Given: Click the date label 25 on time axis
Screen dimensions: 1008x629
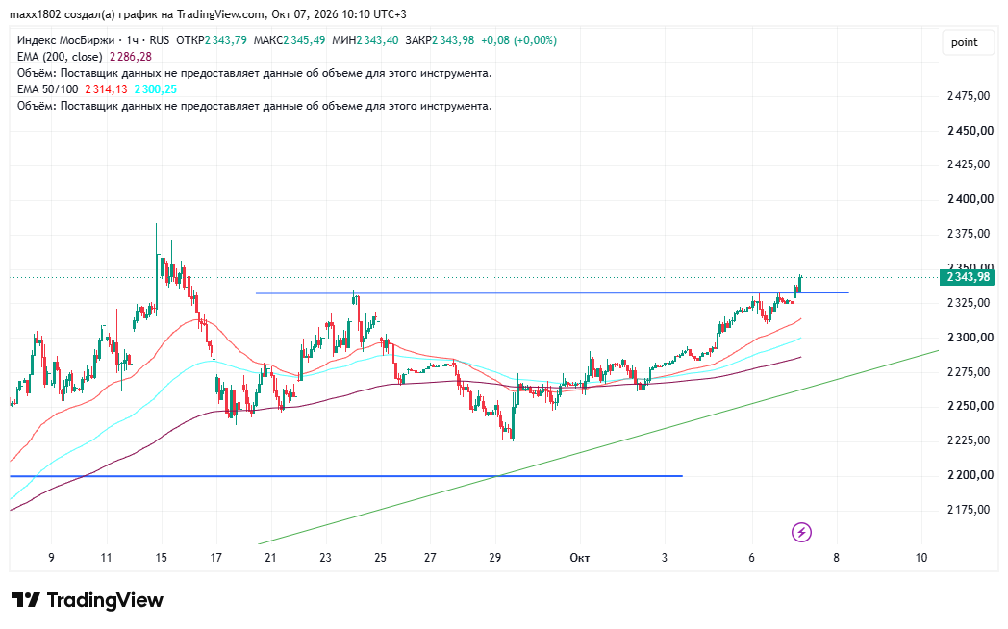Looking at the screenshot, I should point(381,558).
